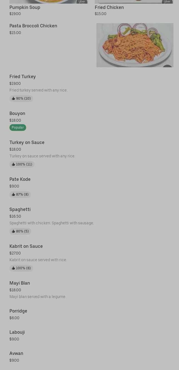Click the thumbs-up 90% rating under Fried Turkey

[x=21, y=98]
